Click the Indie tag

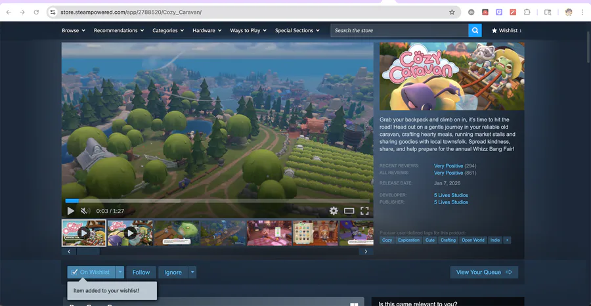pos(495,240)
